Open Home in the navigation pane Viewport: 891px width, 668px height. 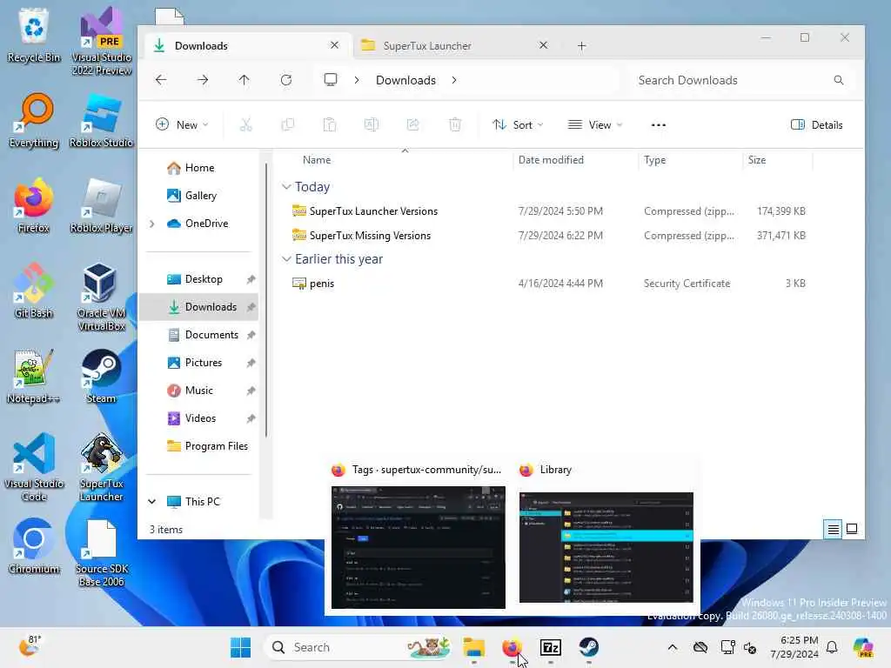(199, 168)
